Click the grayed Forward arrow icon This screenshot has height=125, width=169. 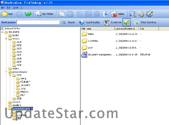20,14
